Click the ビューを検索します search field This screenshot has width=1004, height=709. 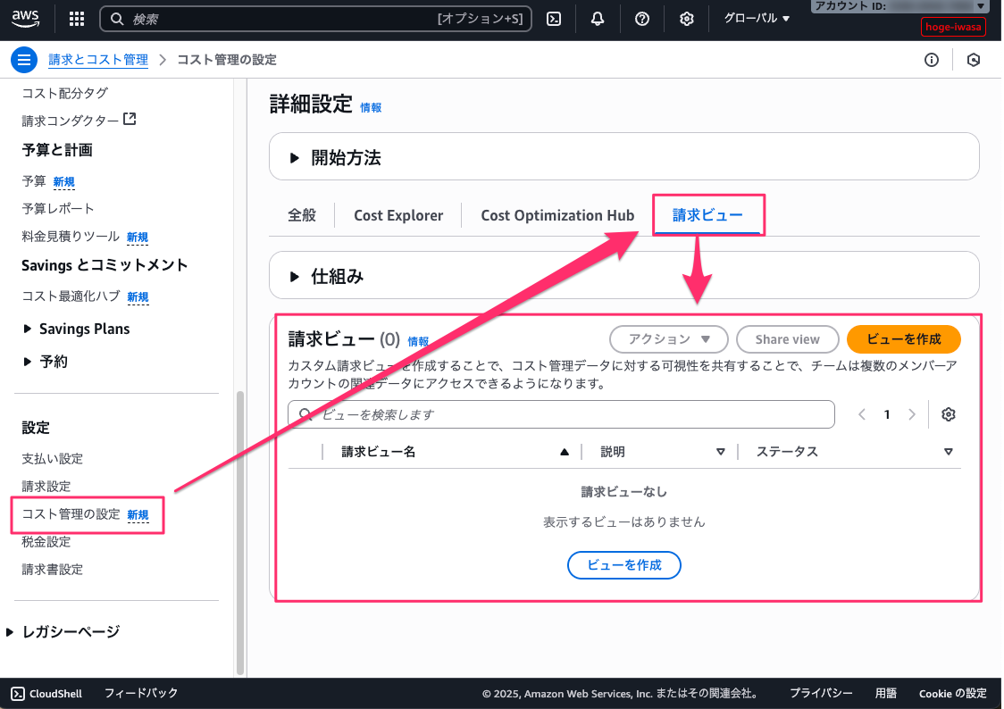click(x=561, y=414)
